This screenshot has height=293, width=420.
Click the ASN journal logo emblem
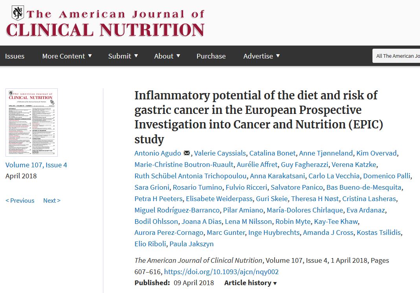(17, 13)
